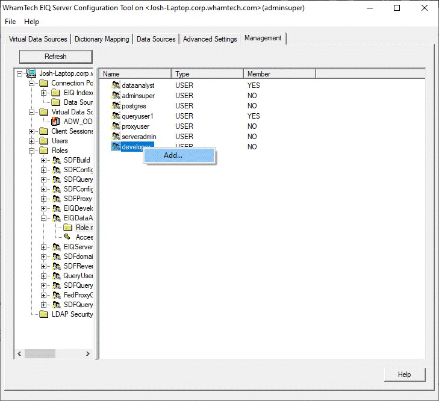439x401 pixels.
Task: Click the proxyuser user icon
Action: (116, 126)
